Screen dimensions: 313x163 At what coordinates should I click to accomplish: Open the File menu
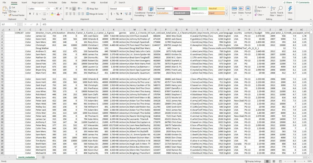coord(4,2)
